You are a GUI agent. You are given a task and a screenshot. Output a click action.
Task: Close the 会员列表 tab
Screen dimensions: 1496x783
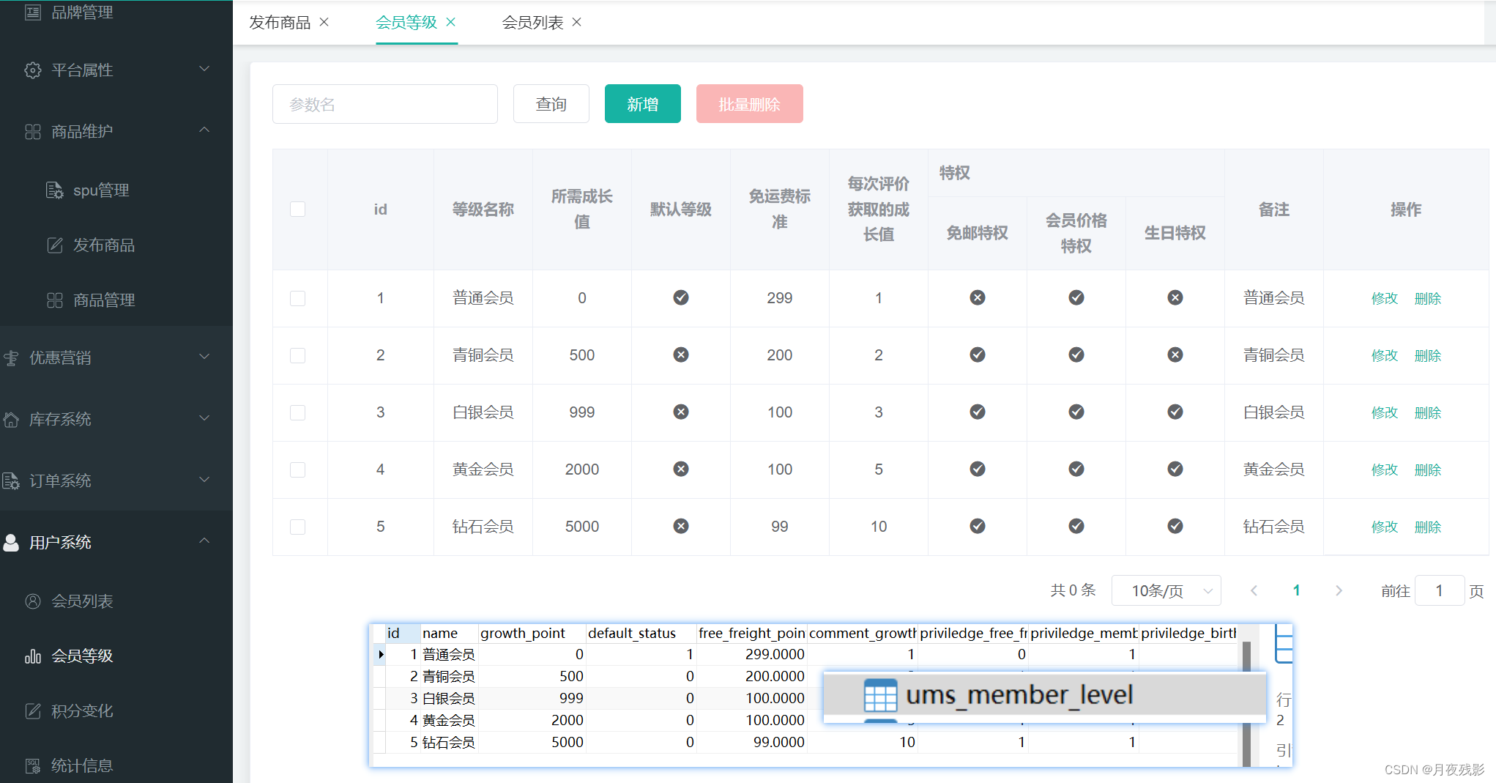[x=577, y=22]
